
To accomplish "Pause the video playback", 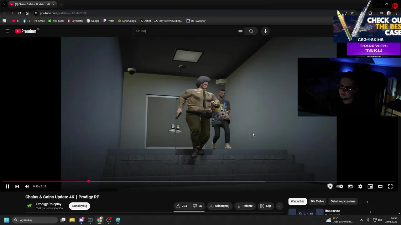I will 8,187.
